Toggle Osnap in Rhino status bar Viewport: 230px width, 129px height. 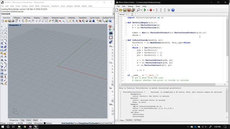pos(81,123)
